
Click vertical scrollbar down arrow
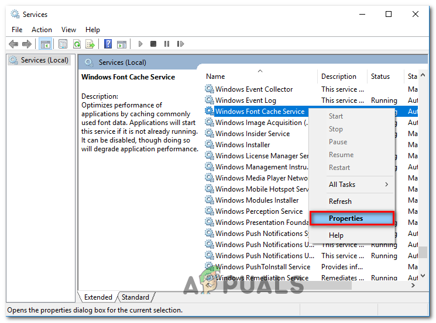click(423, 276)
